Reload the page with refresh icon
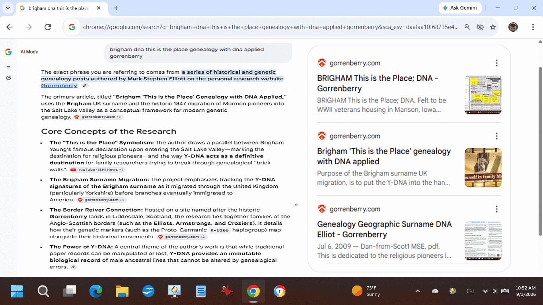The width and height of the screenshot is (543, 305). pyautogui.click(x=48, y=27)
